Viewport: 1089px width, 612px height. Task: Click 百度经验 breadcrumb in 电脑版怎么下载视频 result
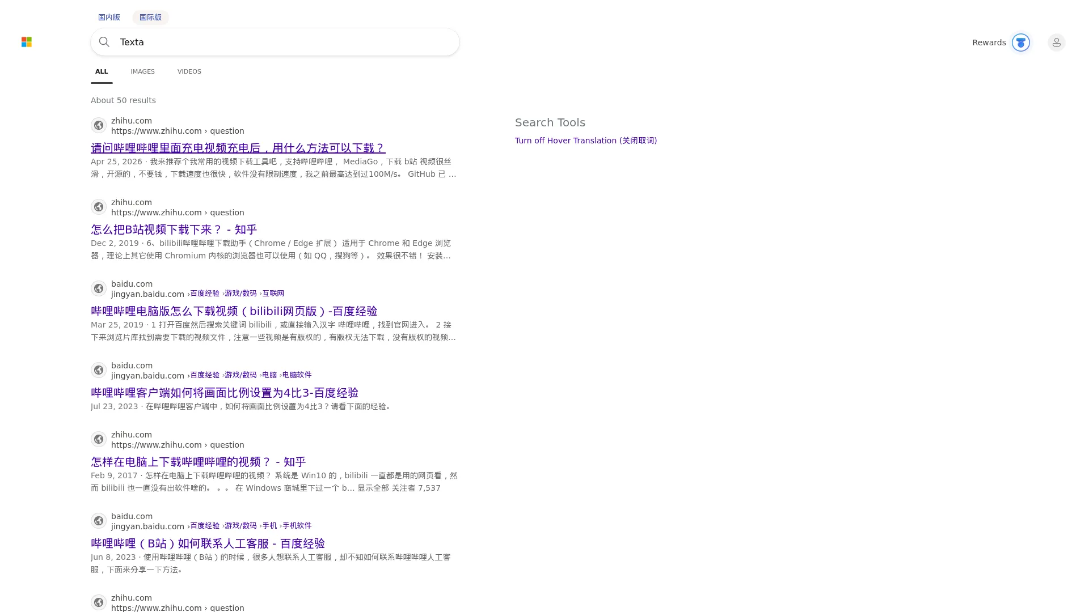205,294
